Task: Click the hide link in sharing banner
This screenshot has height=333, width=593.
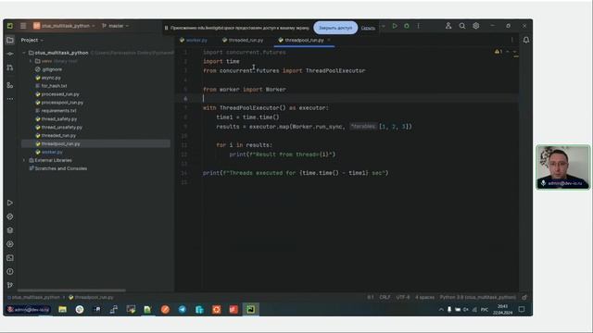Action: click(x=368, y=28)
